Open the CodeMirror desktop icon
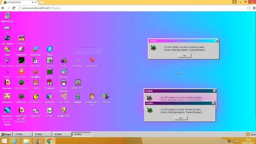 (x=21, y=49)
